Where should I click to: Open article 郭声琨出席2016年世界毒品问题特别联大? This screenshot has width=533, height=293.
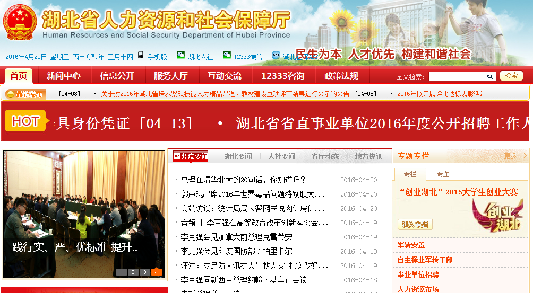pos(253,194)
